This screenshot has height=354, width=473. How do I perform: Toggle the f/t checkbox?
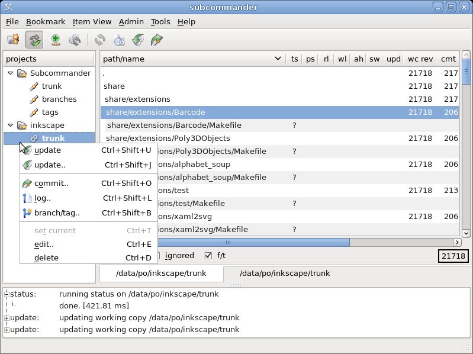pos(208,256)
